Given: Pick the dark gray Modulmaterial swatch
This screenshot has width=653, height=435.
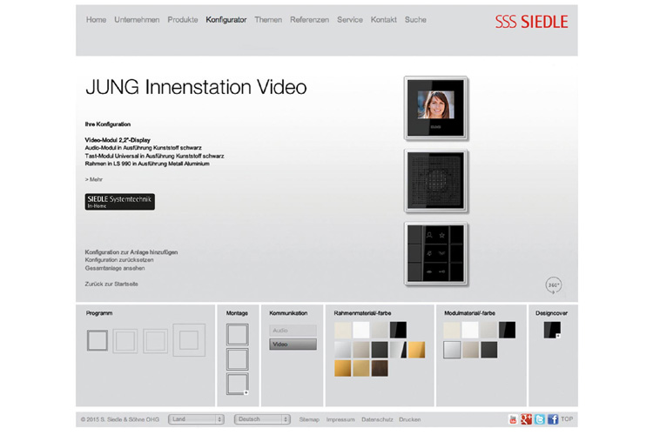Looking at the screenshot, I should [x=489, y=350].
